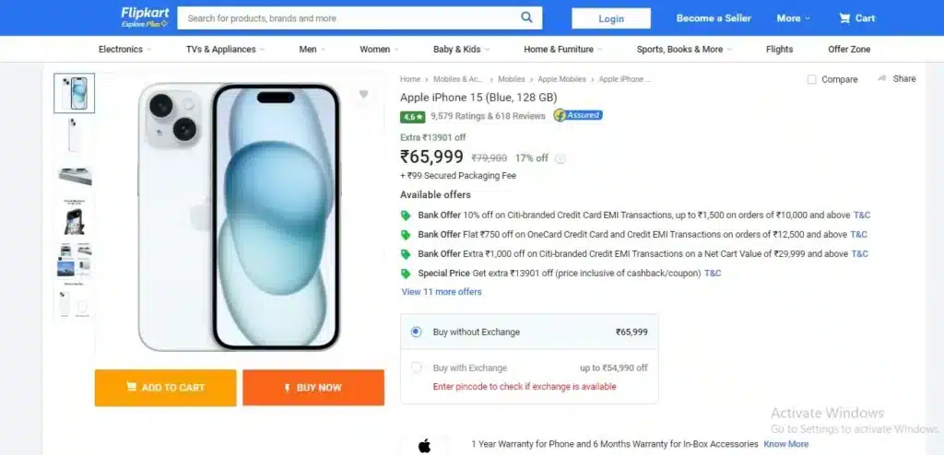This screenshot has width=944, height=455.
Task: Open View 11 more offers link
Action: coord(442,292)
